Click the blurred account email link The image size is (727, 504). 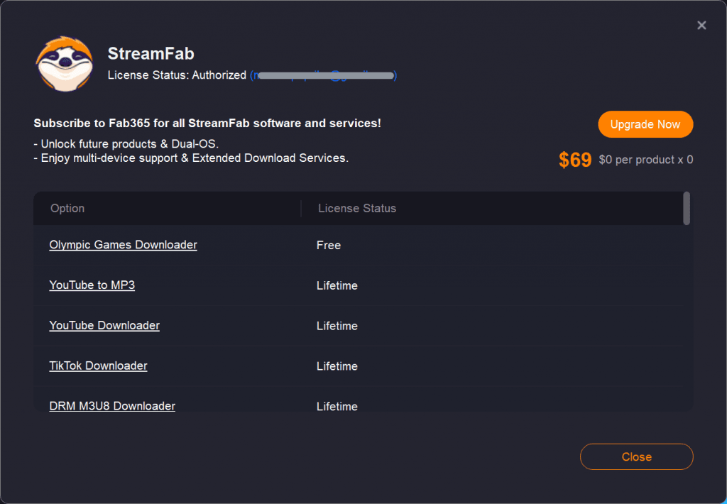pos(324,75)
